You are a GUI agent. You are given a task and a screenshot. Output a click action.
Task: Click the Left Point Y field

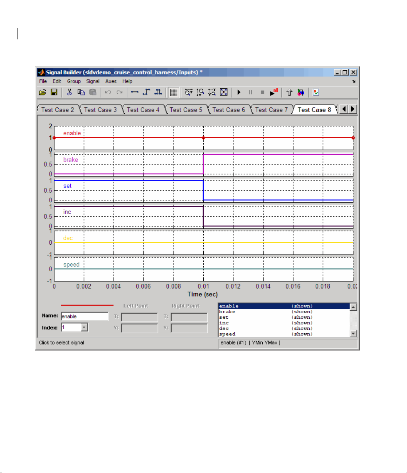click(x=140, y=328)
